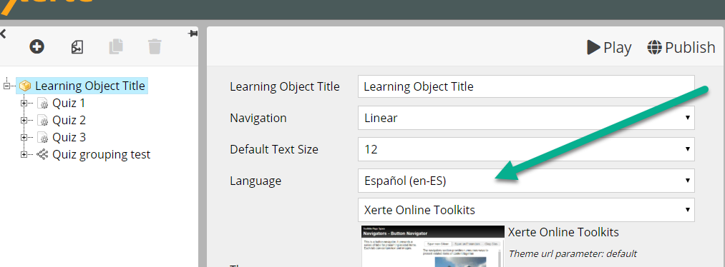Screen dimensions: 725x267
Task: Click the Navigation field label
Action: pyautogui.click(x=258, y=118)
